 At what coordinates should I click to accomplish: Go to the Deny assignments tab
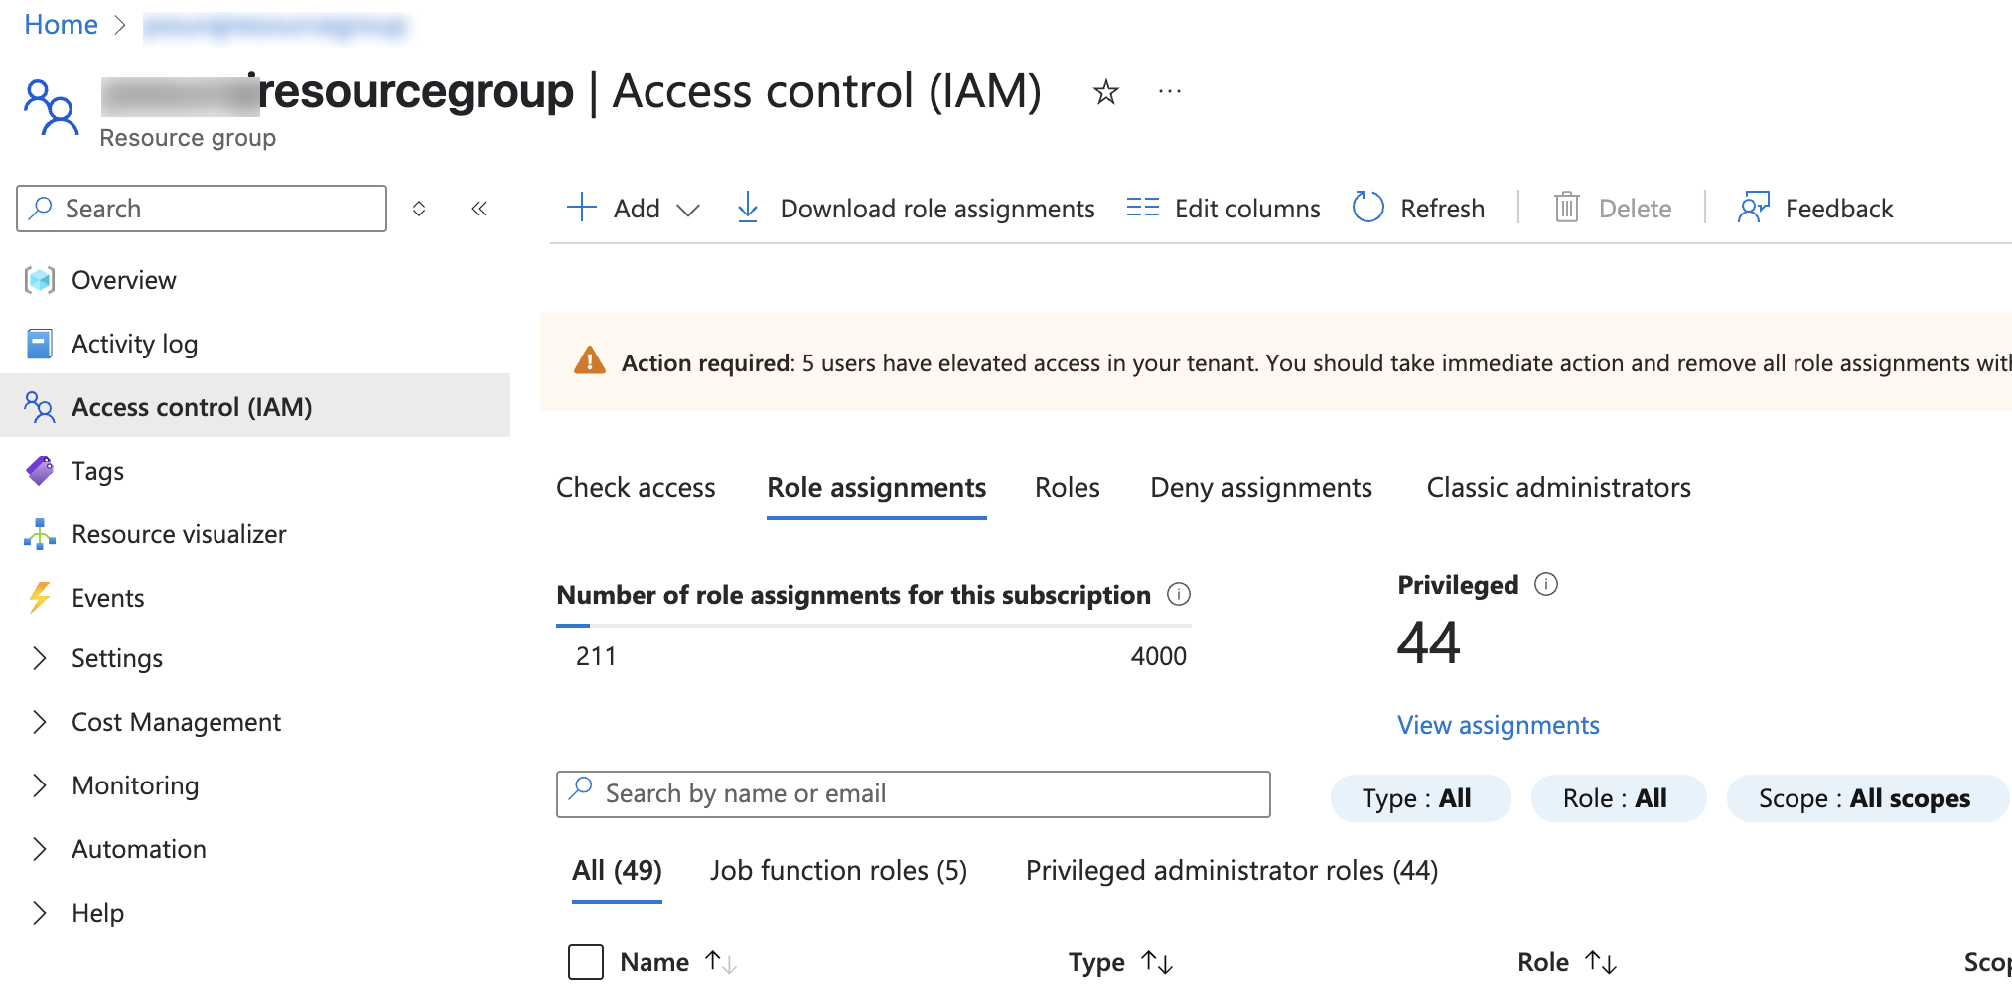[x=1261, y=488]
